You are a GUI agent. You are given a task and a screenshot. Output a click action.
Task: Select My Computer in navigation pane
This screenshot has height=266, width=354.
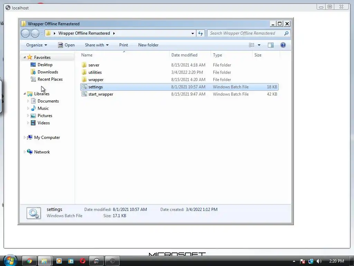pyautogui.click(x=47, y=138)
